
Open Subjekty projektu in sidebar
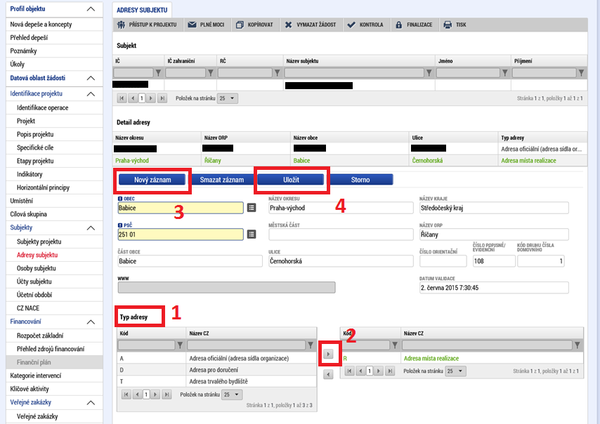54,241
